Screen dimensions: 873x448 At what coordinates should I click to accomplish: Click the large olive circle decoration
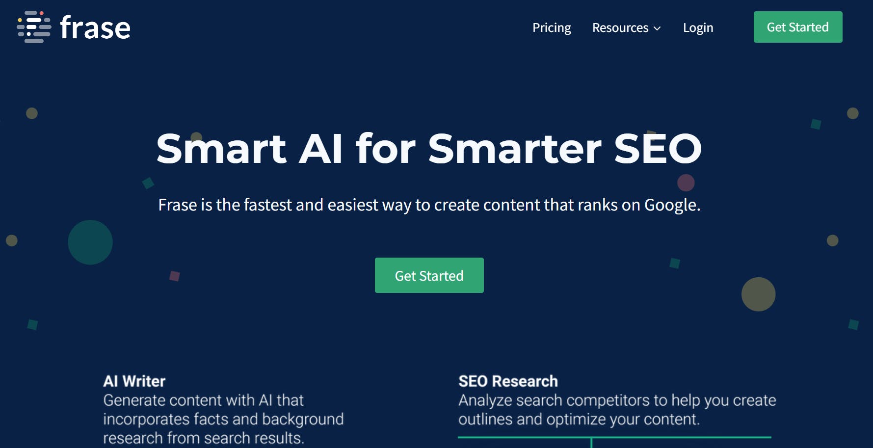(758, 294)
